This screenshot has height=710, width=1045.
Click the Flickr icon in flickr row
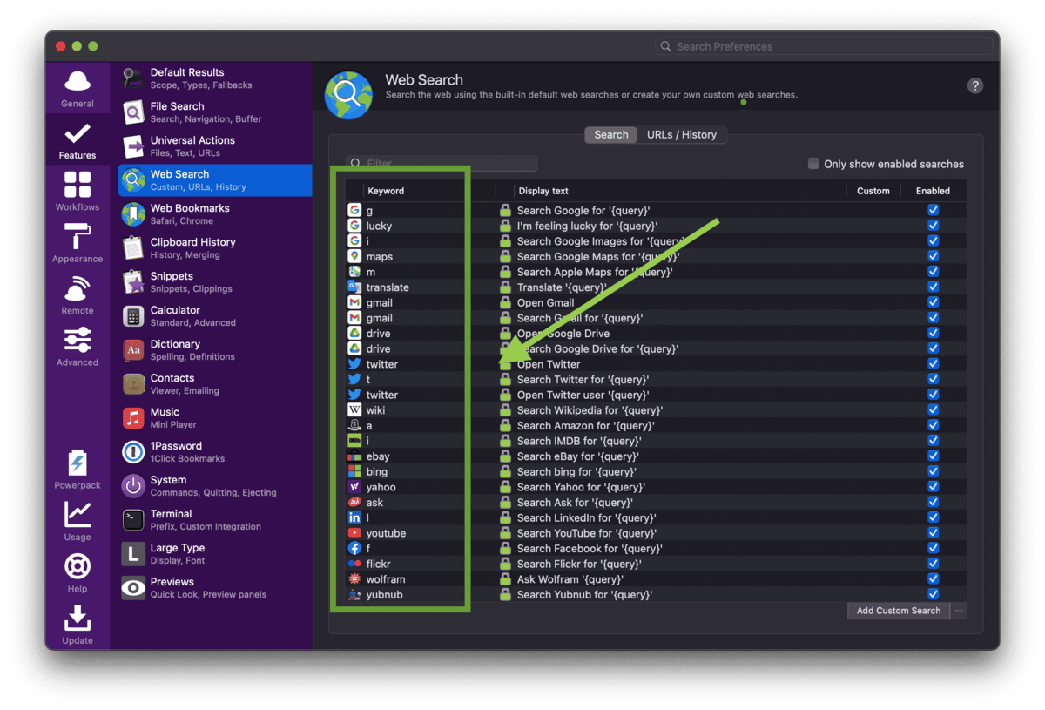pos(354,564)
